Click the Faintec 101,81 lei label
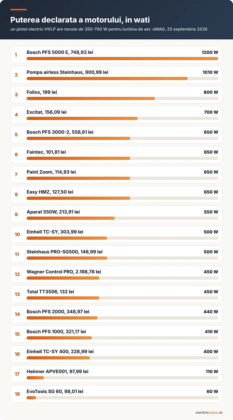The height and width of the screenshot is (420, 233). point(46,152)
